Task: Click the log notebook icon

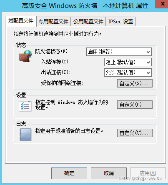Action: click(x=25, y=135)
